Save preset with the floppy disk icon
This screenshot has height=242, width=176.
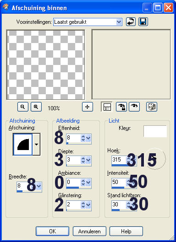143,22
